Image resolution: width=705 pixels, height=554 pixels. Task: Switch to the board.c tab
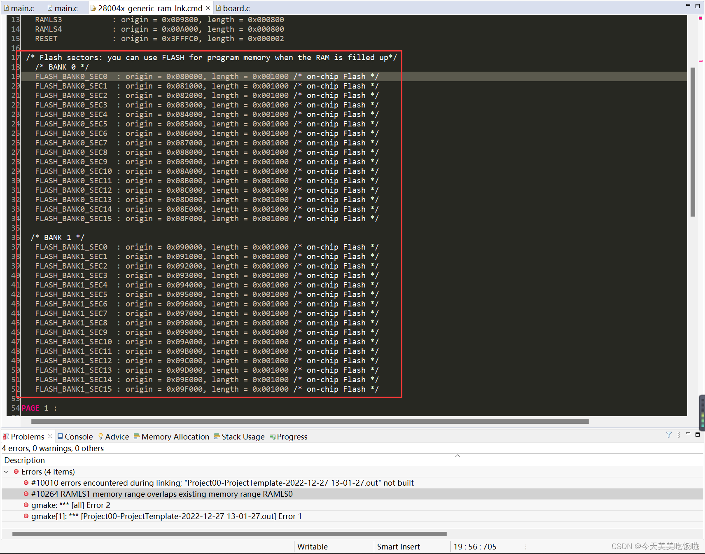236,8
